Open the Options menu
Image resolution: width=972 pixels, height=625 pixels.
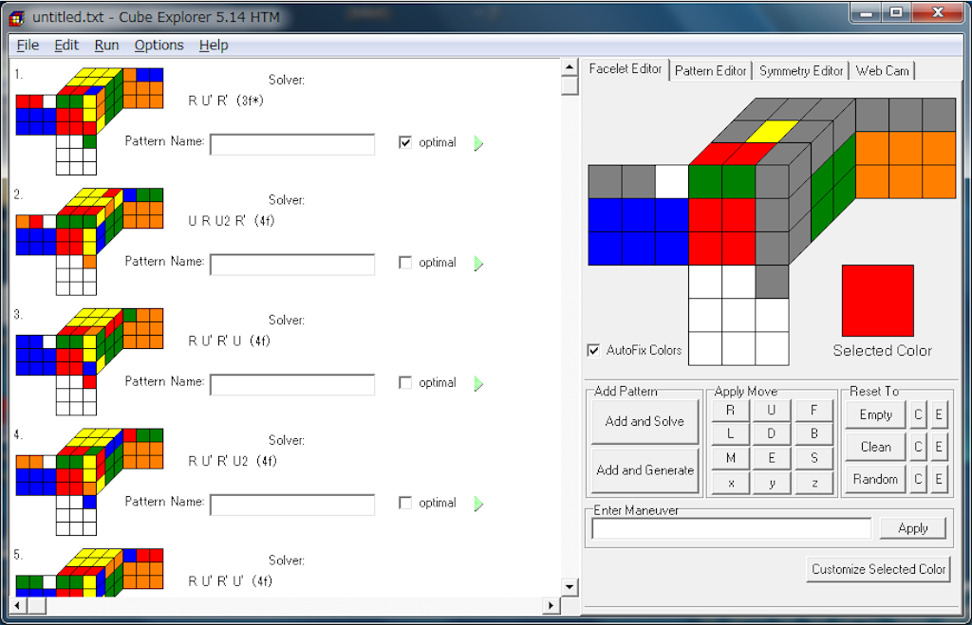point(159,46)
